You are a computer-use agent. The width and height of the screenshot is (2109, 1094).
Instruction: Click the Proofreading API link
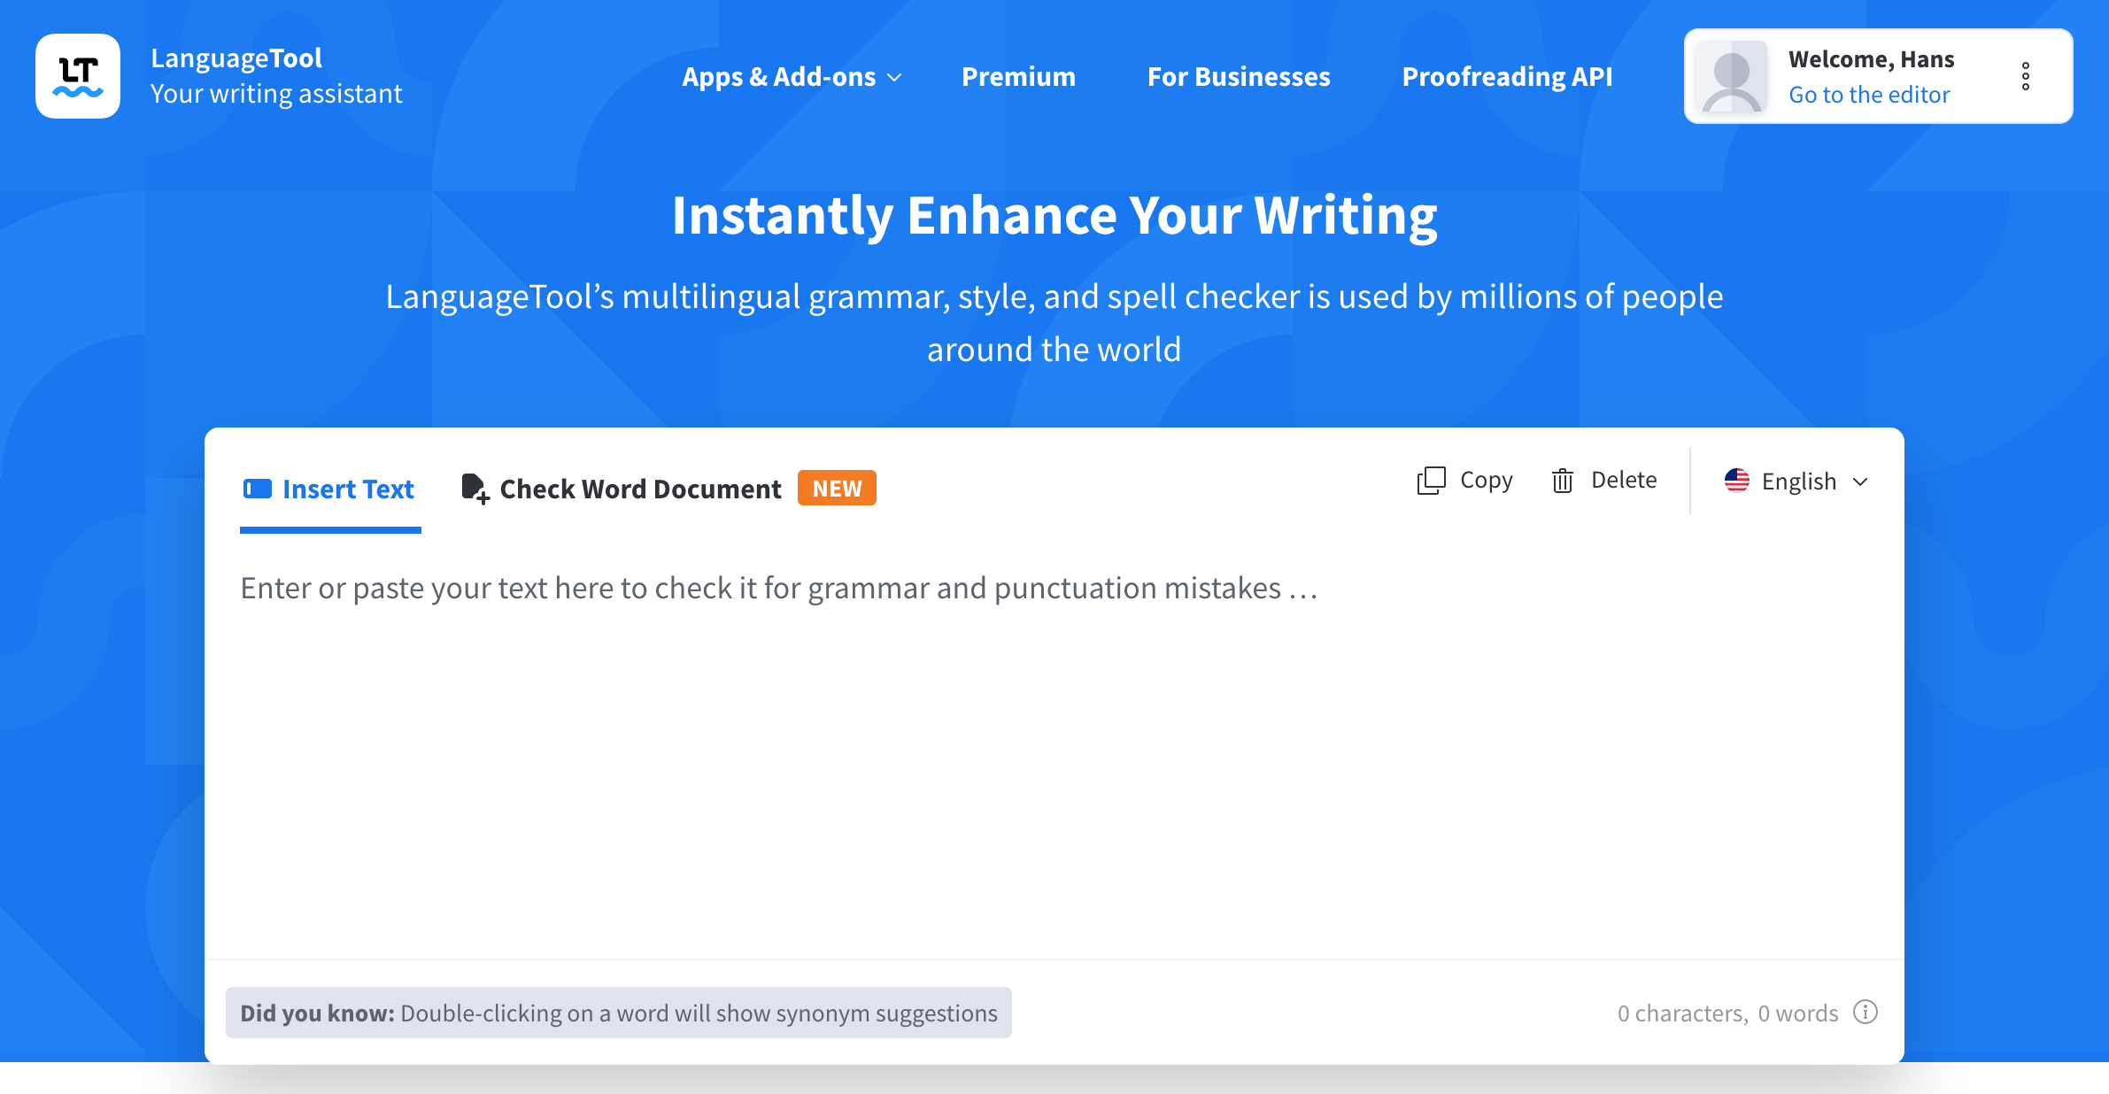tap(1506, 77)
